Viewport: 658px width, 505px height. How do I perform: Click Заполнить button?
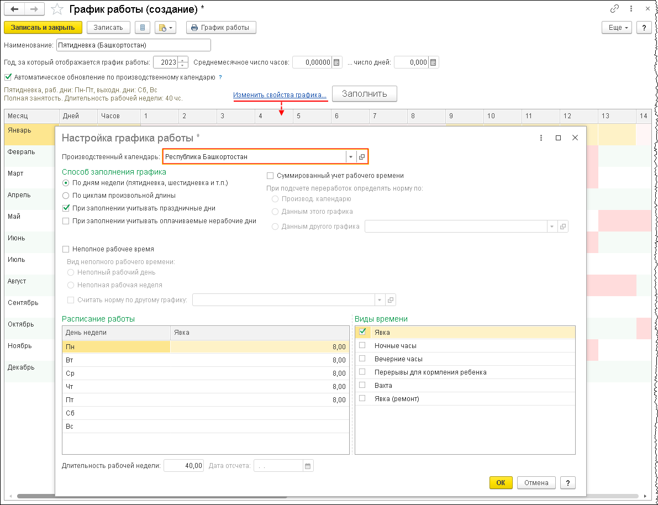[x=364, y=93]
